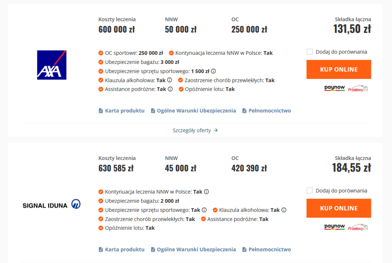
Task: Click the Signal Iduna logo
Action: tap(52, 204)
